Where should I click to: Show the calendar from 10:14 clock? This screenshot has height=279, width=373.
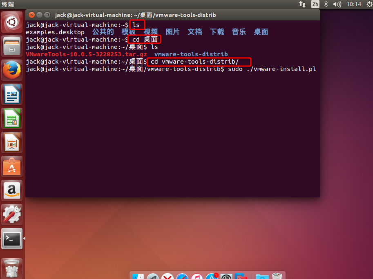354,4
